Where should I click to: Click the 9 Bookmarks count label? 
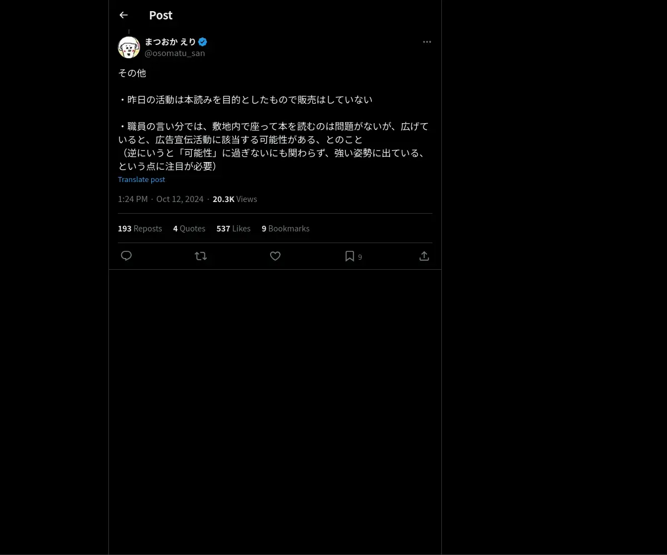pos(286,229)
